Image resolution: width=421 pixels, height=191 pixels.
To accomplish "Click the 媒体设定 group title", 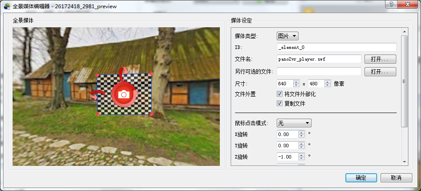I will 242,21.
